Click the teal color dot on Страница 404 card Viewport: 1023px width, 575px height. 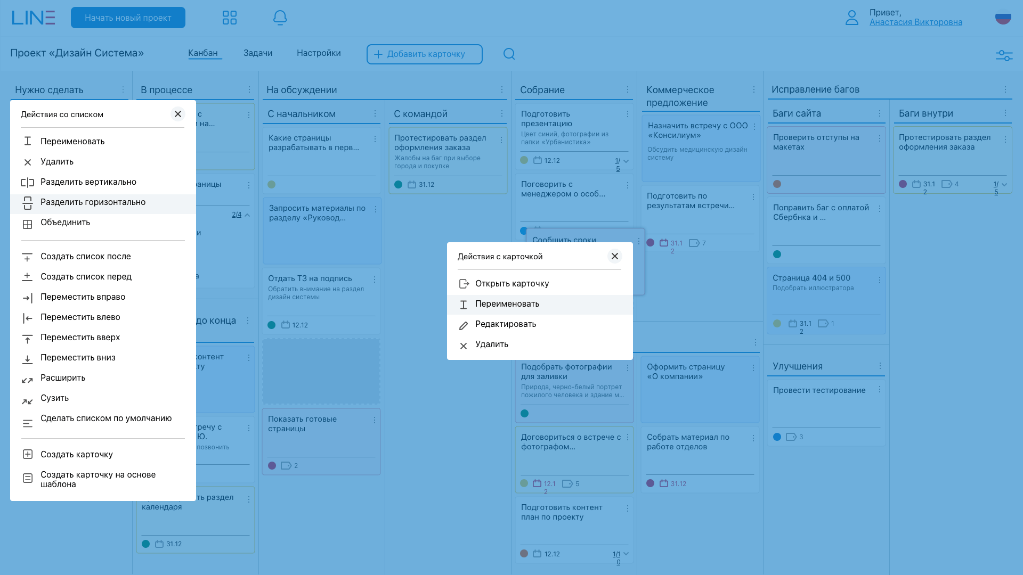777,324
